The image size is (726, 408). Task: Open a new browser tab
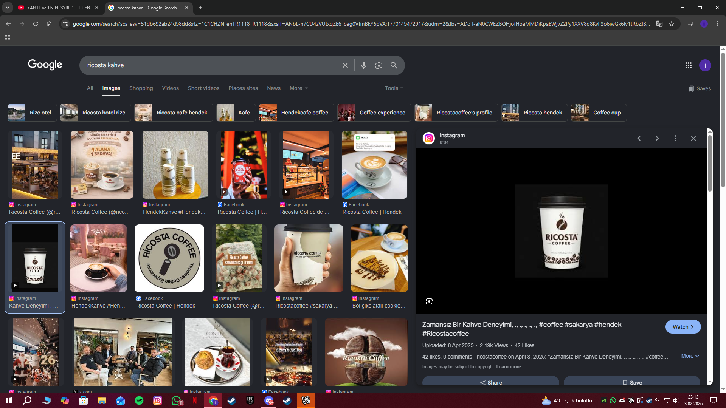[x=200, y=8]
